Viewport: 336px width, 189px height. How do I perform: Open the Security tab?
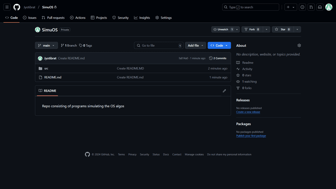coord(120,17)
